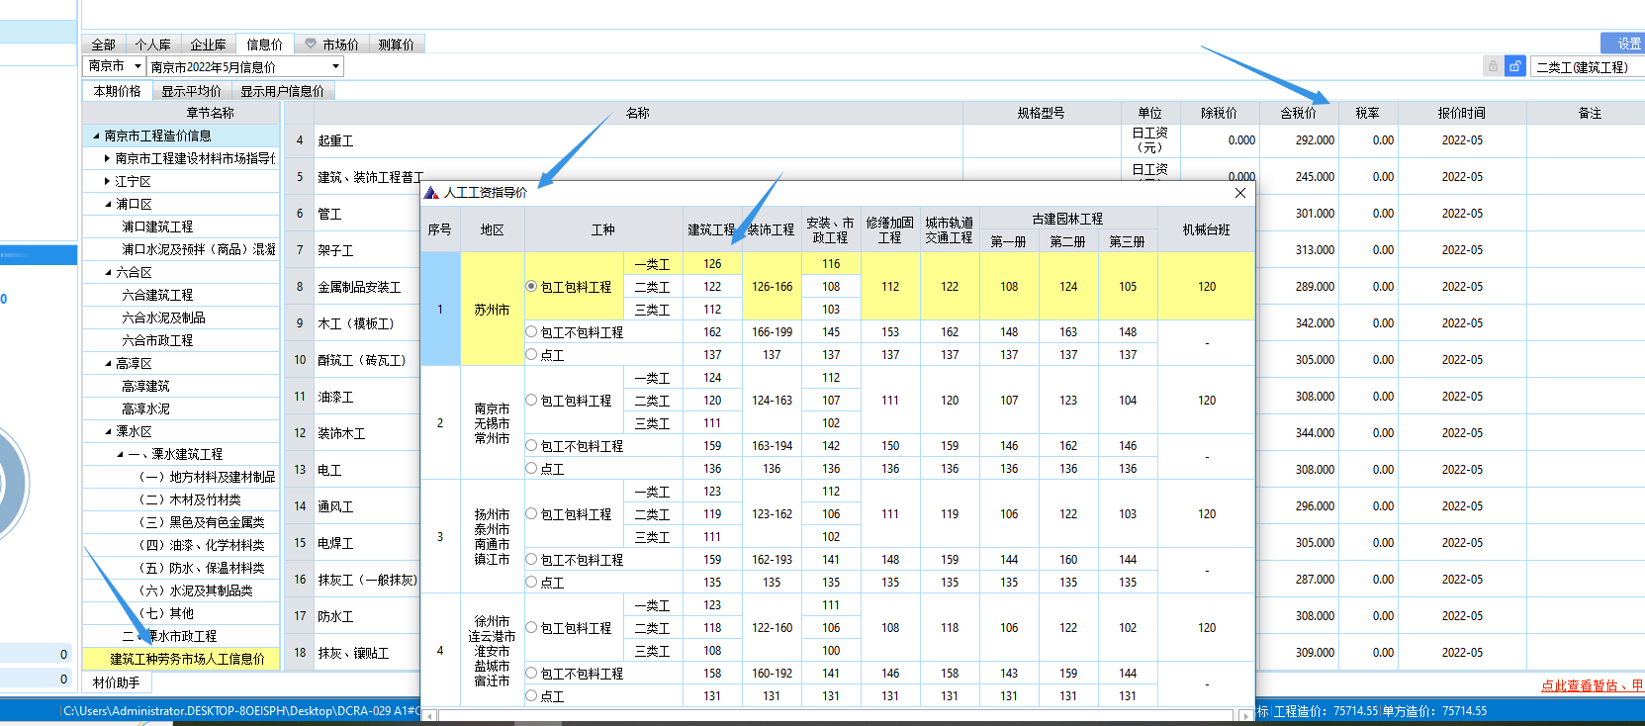Viewport: 1645px width, 726px height.
Task: Select 建筑工种劳务市场人工信息价 tree item
Action: click(182, 659)
